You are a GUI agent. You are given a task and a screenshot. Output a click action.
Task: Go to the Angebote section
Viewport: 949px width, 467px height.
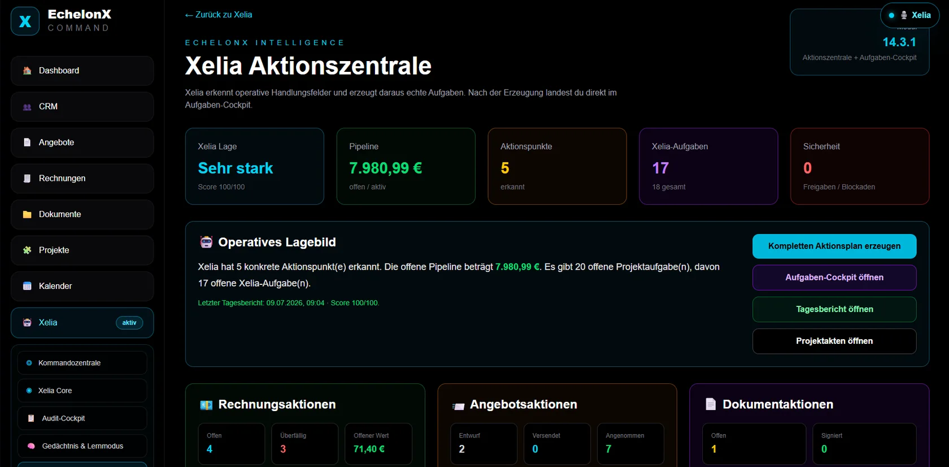tap(82, 142)
